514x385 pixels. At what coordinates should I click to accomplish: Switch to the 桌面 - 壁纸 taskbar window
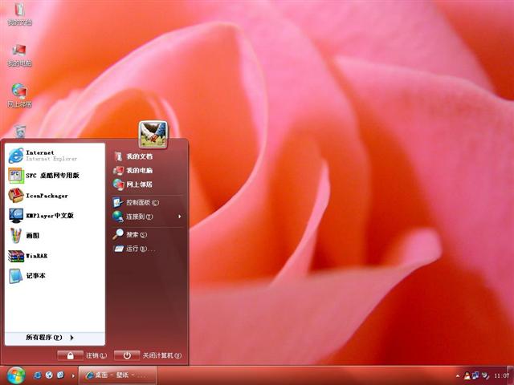[x=117, y=375]
